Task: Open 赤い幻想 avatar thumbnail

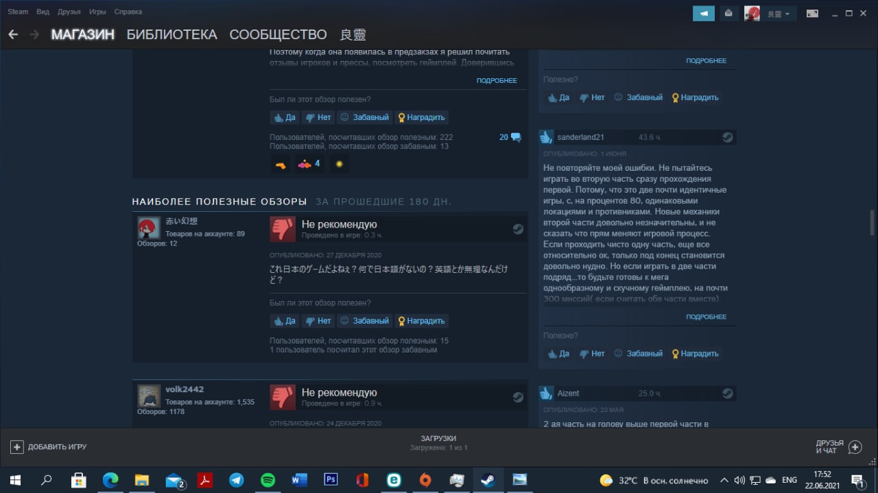Action: (x=149, y=227)
